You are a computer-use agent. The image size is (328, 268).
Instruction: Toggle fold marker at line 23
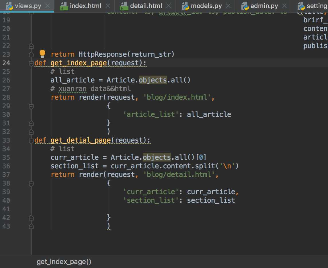pos(31,54)
